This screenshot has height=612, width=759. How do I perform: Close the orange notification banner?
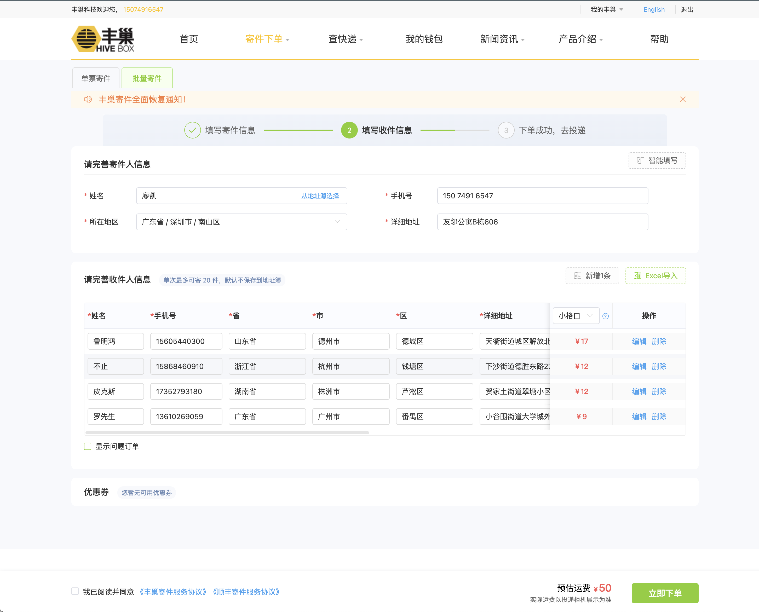(682, 99)
